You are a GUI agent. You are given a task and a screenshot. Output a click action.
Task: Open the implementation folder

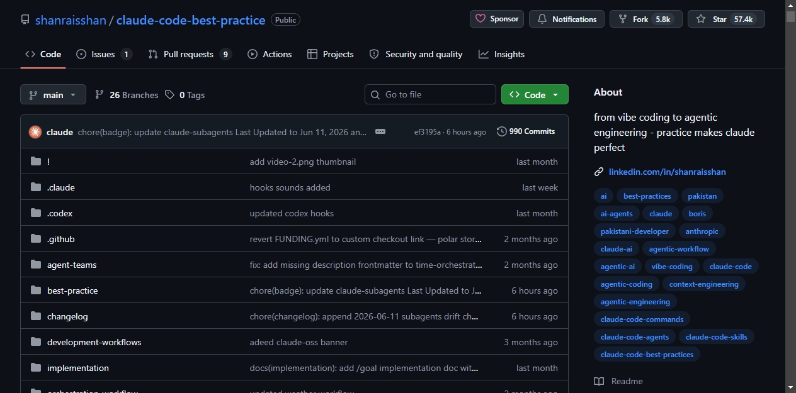click(x=78, y=368)
